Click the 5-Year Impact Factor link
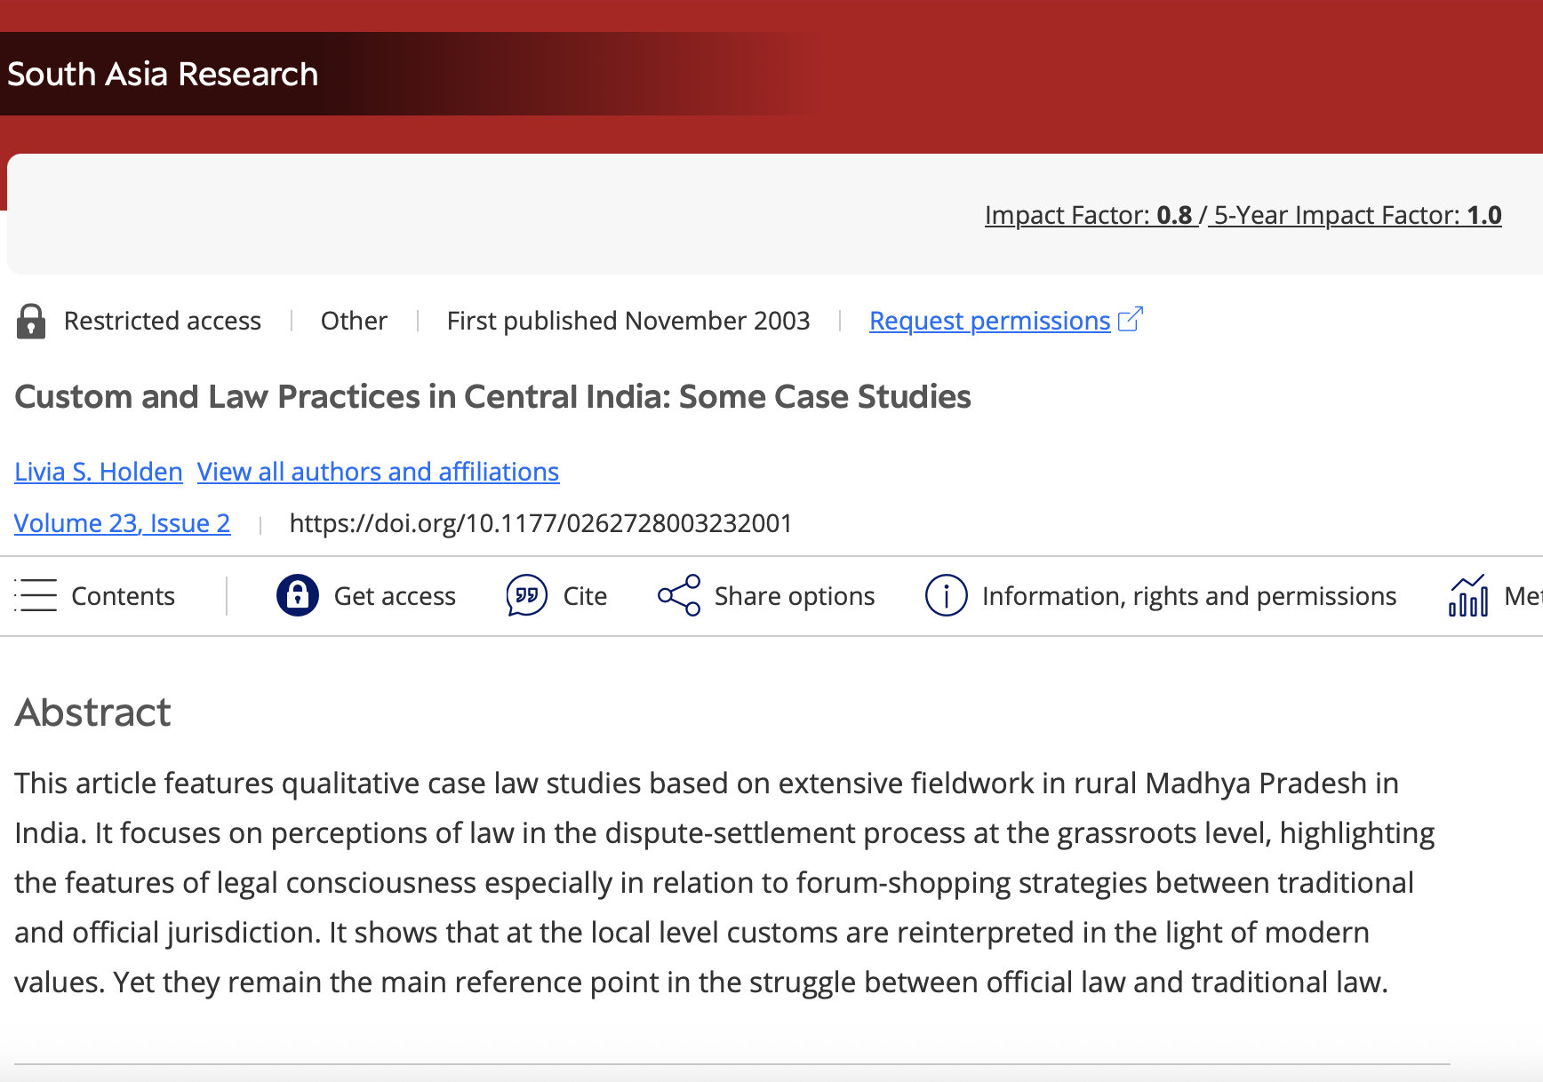The image size is (1543, 1082). (x=1357, y=215)
